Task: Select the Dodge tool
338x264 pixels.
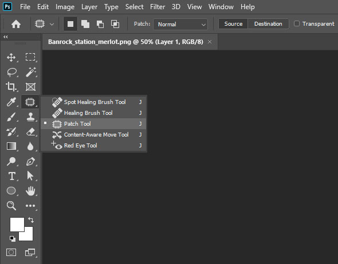Action: [x=11, y=161]
